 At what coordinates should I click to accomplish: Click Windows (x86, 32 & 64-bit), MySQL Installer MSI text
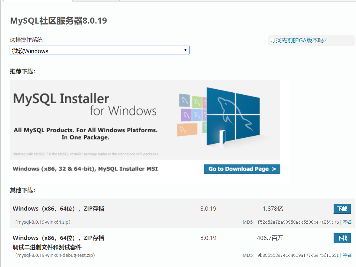(85, 169)
